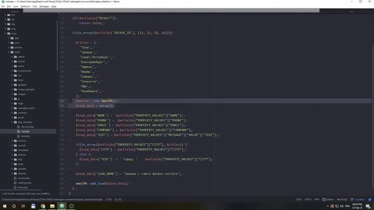374x210 pixels.
Task: Open the Windows notification center
Action: (x=368, y=206)
